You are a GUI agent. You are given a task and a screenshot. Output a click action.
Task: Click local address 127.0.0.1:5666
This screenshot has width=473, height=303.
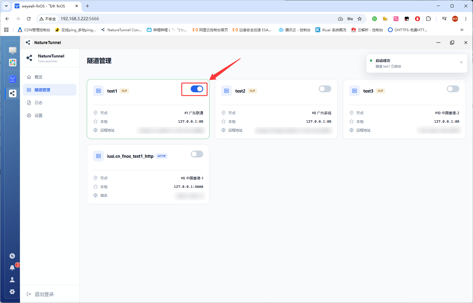tap(189, 187)
